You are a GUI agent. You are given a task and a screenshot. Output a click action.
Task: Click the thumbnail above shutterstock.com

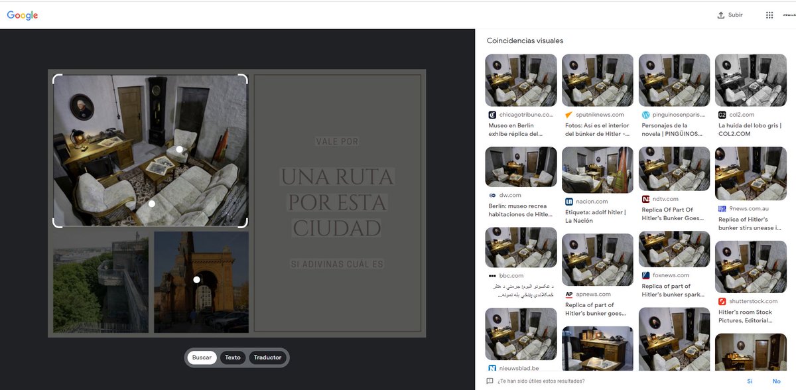(750, 267)
